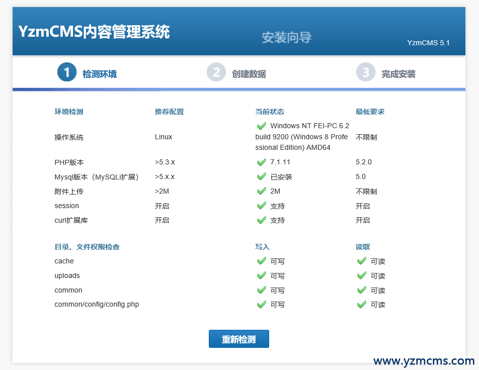Click the common row 可写 checkmark
This screenshot has width=479, height=370.
pos(262,290)
